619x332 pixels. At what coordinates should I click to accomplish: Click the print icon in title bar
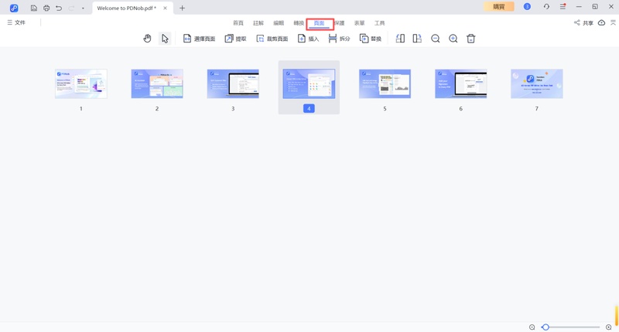(x=46, y=8)
